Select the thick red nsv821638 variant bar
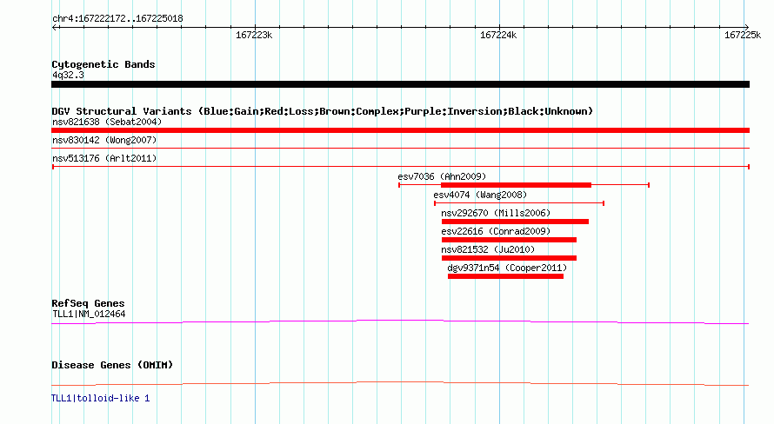Viewport: 774px width, 424px height. click(x=400, y=130)
